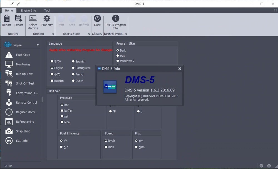
Task: Expand the Start/Stop group launcher arrow
Action: [x=89, y=34]
